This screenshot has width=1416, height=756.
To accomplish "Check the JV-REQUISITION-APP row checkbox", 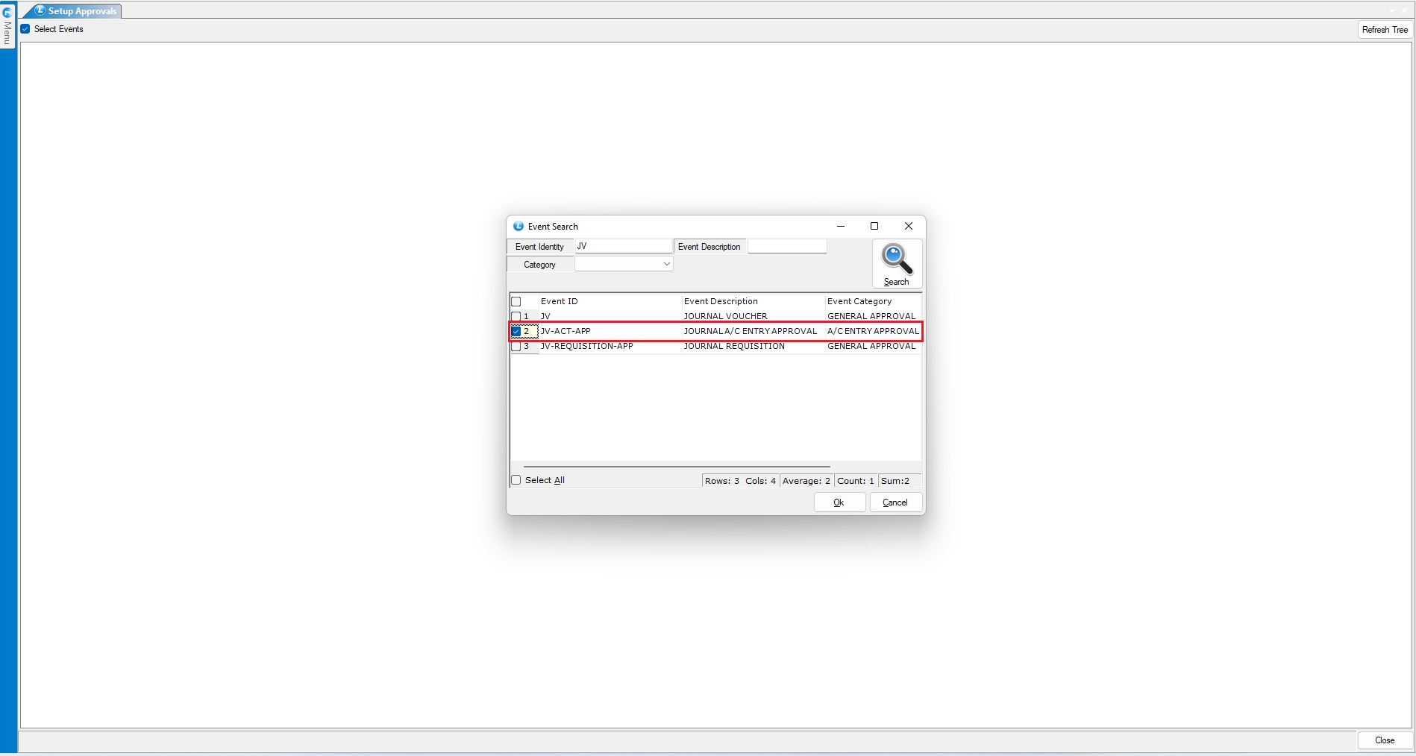I will [516, 346].
